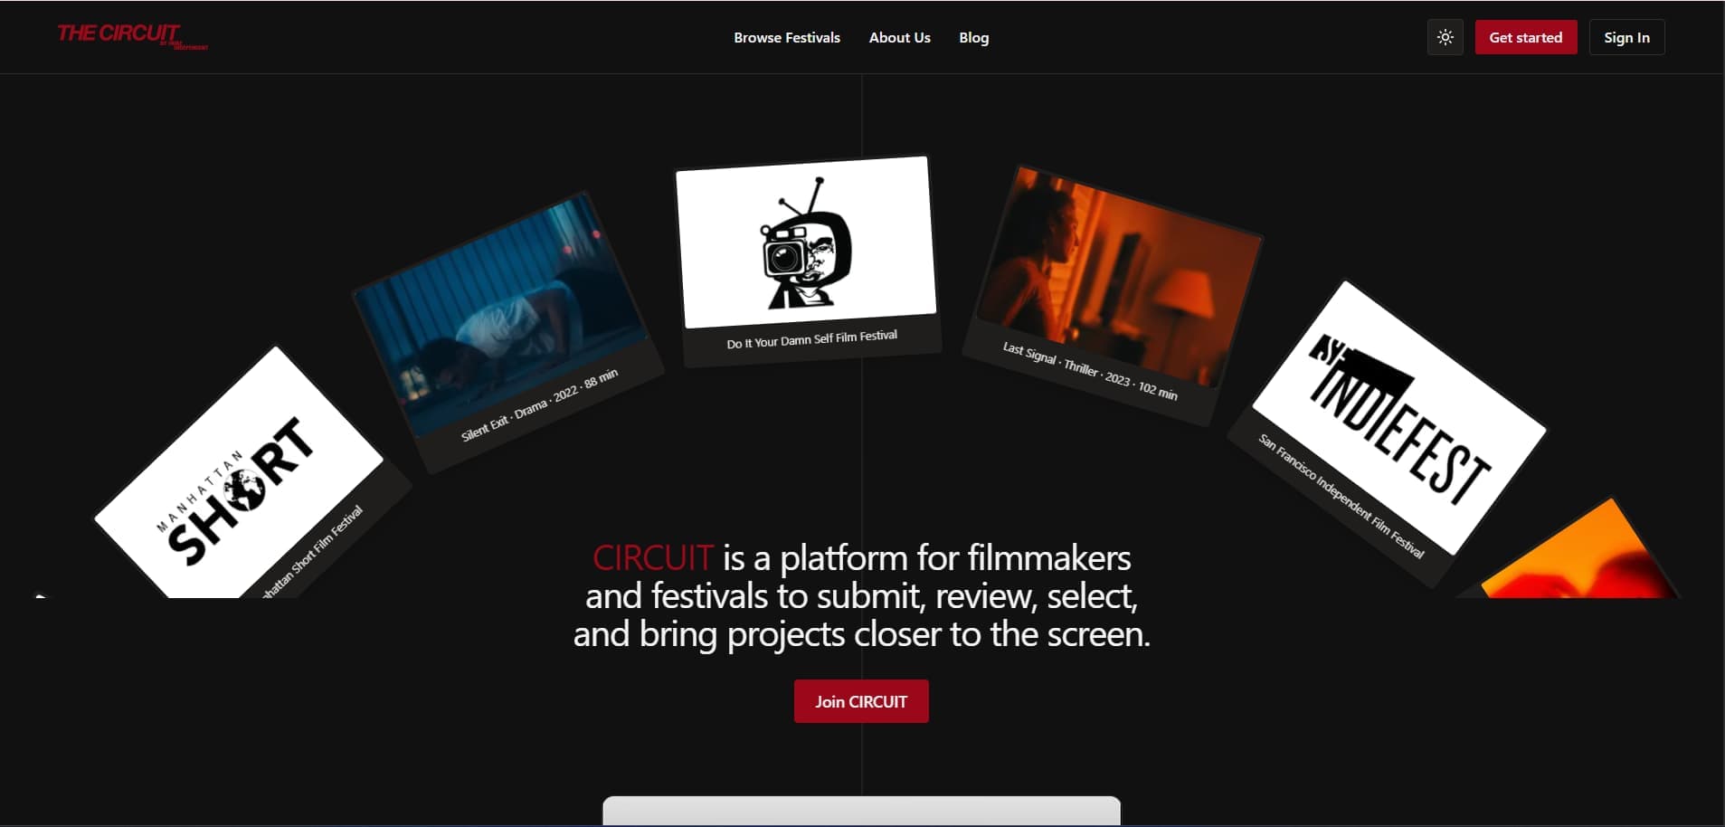Image resolution: width=1725 pixels, height=827 pixels.
Task: Click the Sign In button
Action: [x=1626, y=37]
